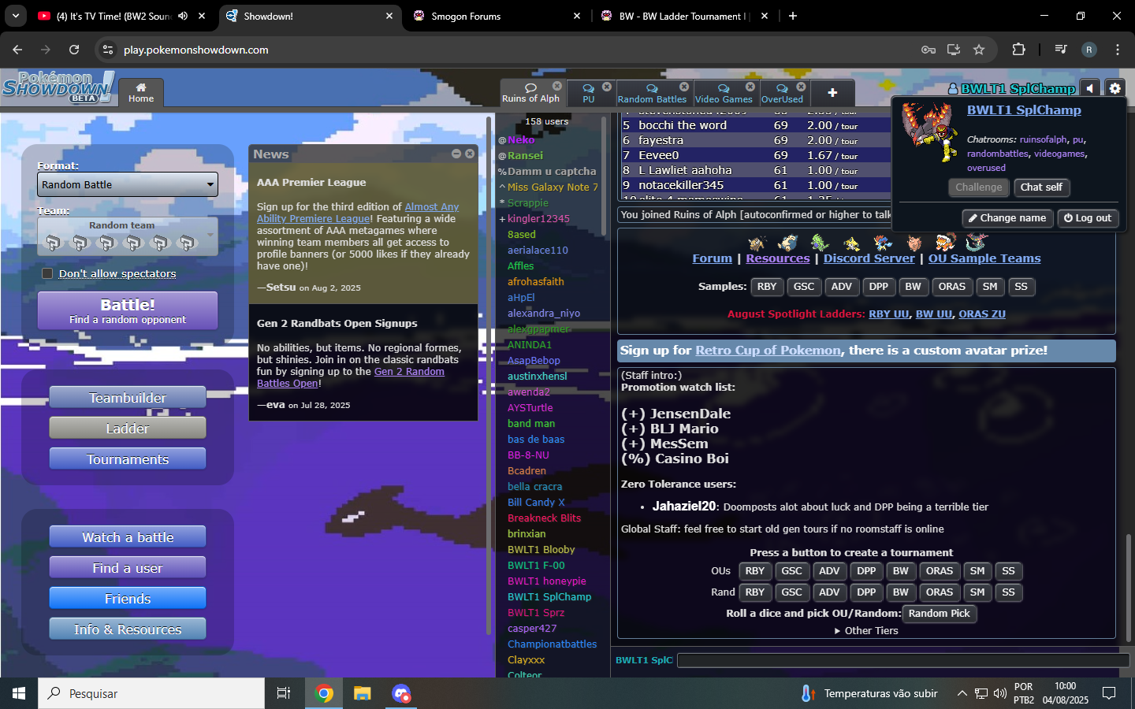Switch to Smogon Forums browser tab
Image resolution: width=1135 pixels, height=709 pixels.
coord(497,16)
